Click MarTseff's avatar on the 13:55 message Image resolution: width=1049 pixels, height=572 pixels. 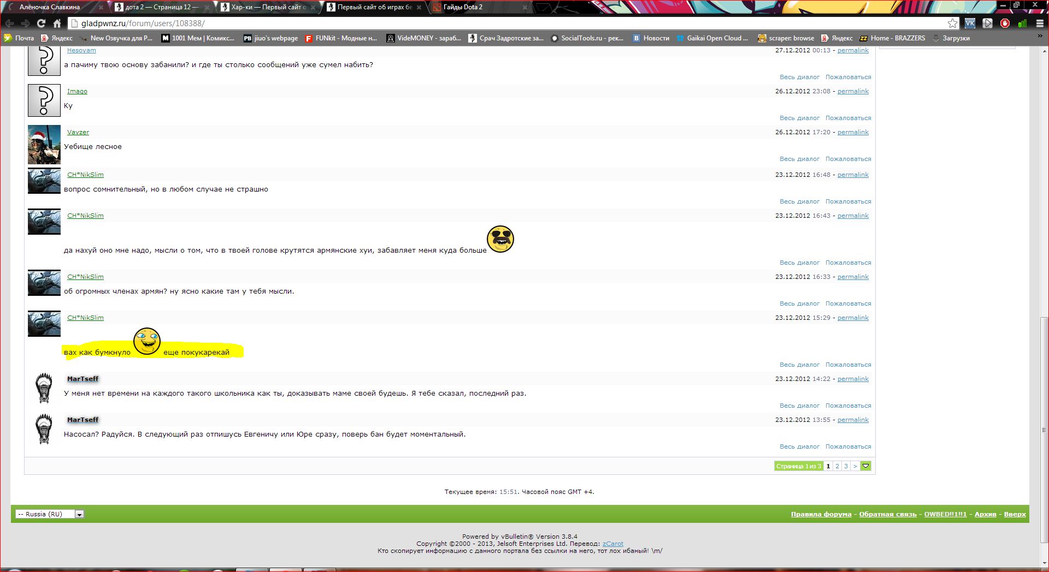(44, 428)
